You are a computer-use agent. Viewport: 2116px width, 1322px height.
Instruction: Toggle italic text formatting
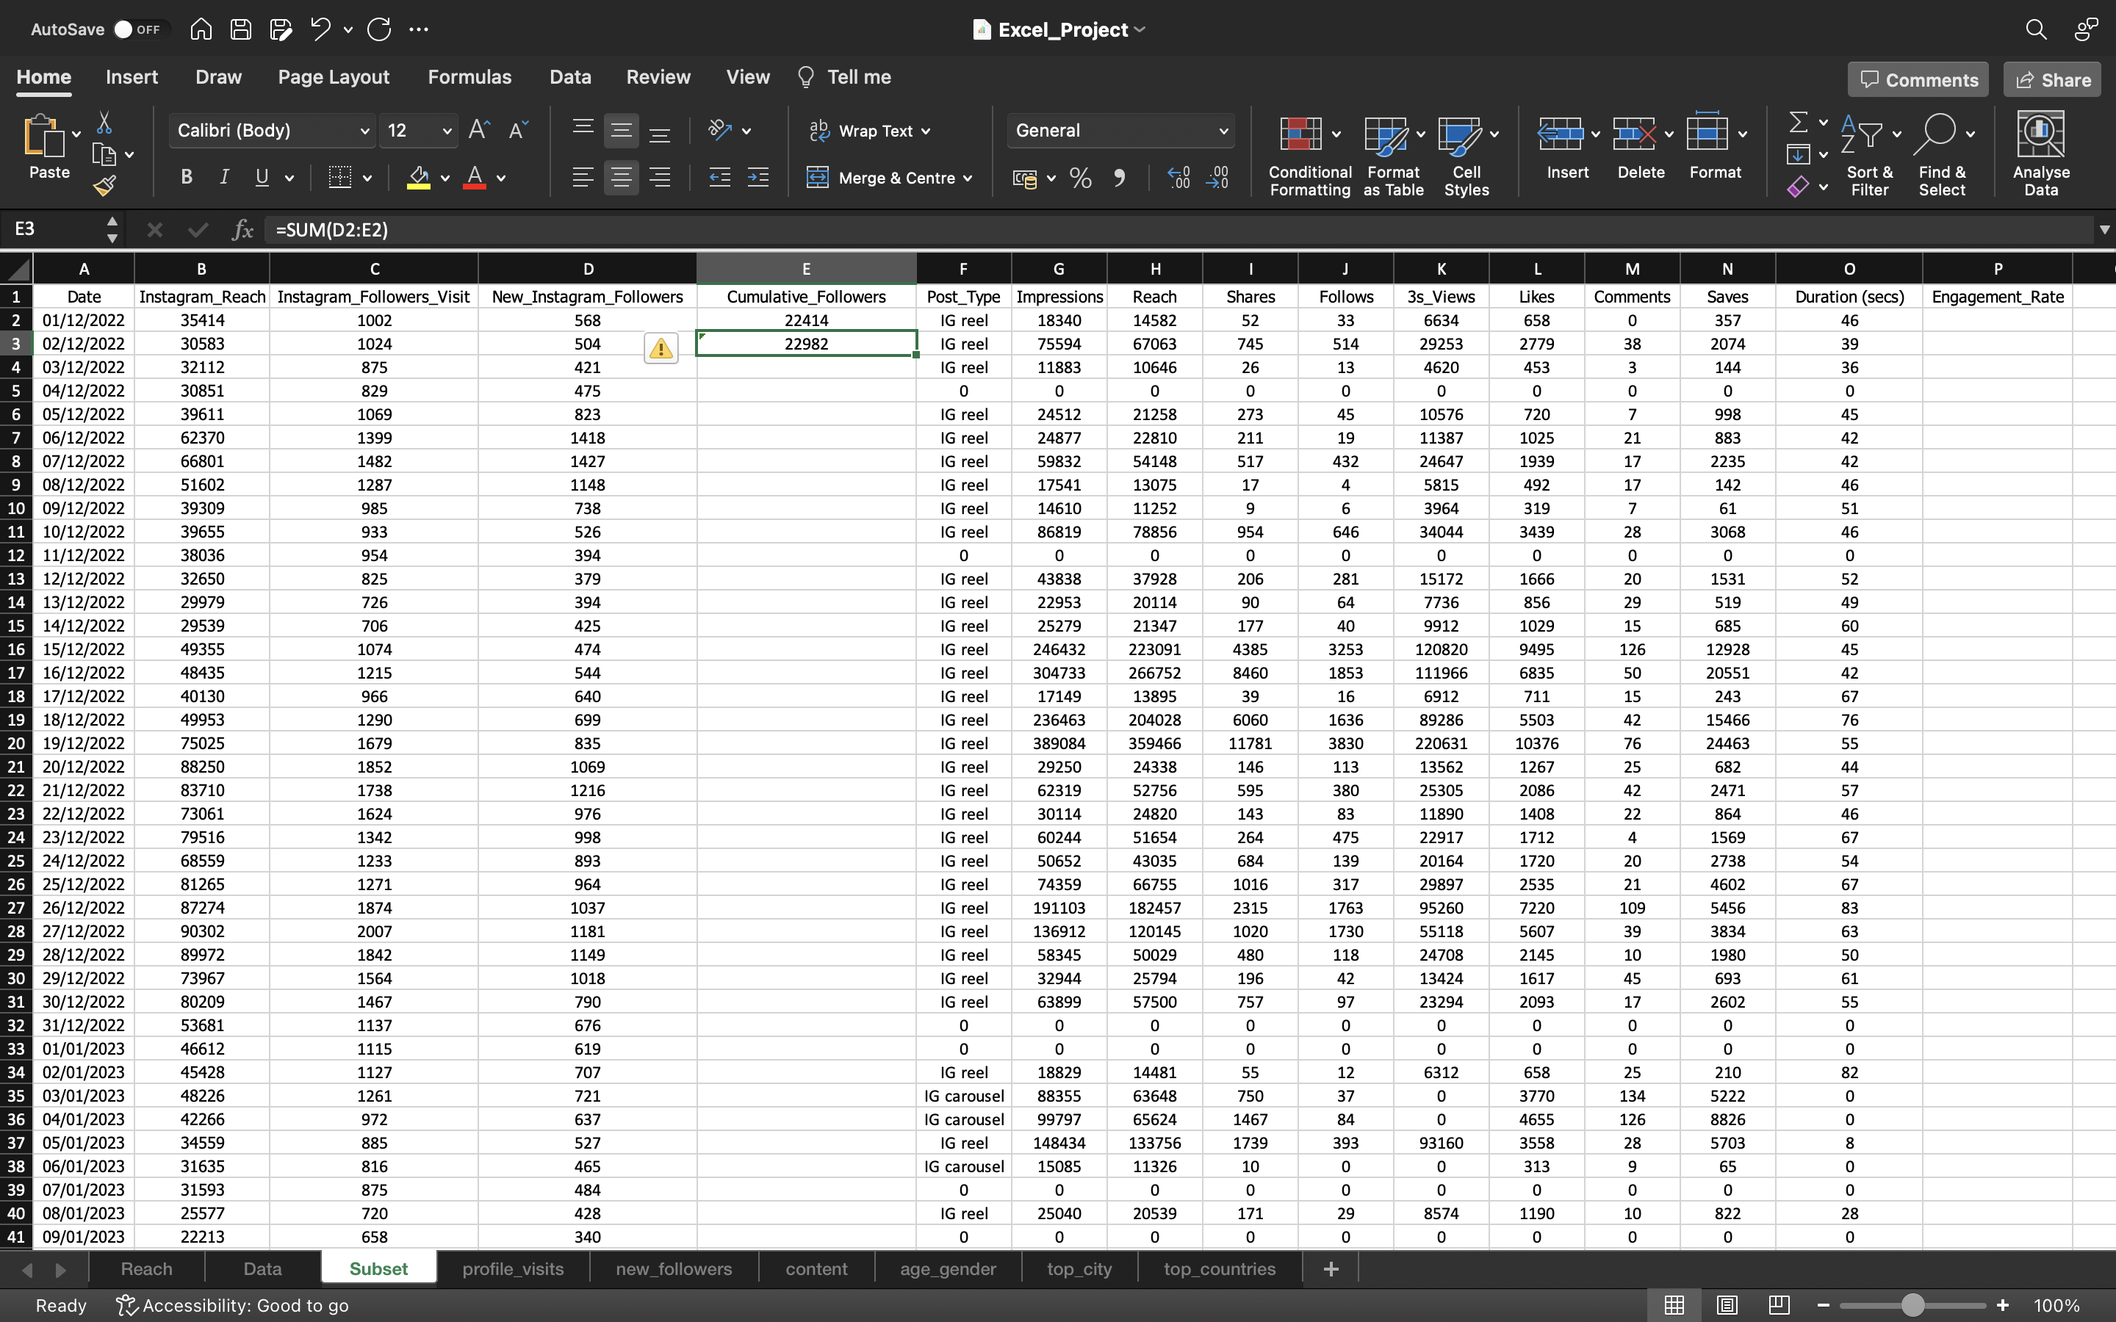click(x=223, y=178)
